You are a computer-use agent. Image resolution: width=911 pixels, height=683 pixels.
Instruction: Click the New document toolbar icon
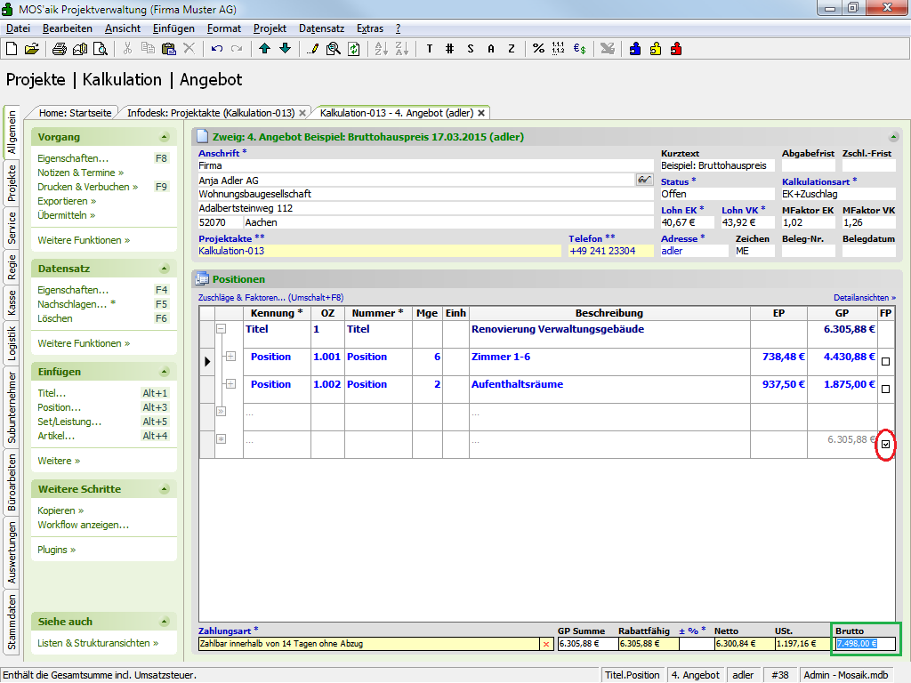(x=11, y=49)
